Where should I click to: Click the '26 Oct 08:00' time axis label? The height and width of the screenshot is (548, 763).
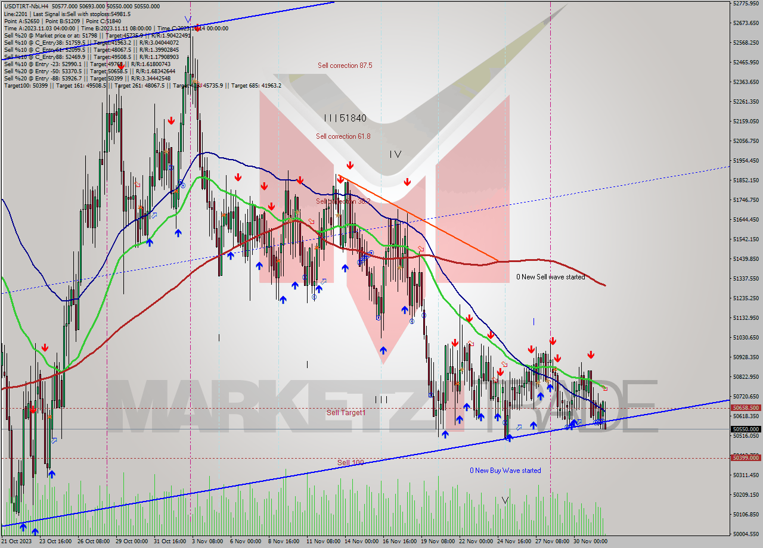pyautogui.click(x=93, y=541)
